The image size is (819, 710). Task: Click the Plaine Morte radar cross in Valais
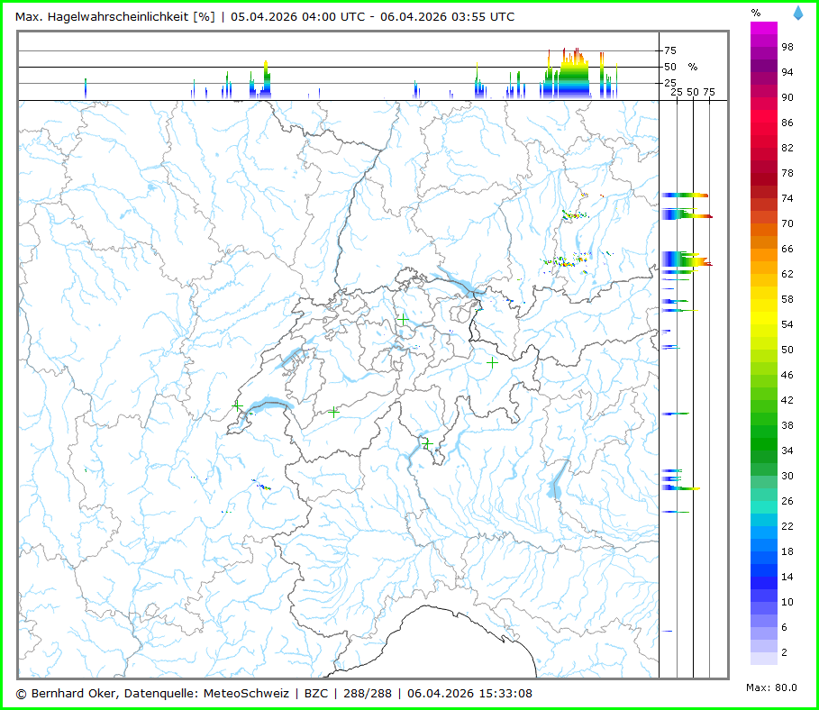(334, 412)
